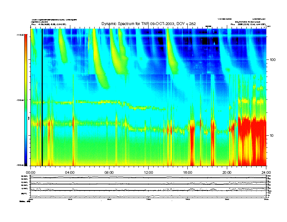The width and height of the screenshot is (287, 222).
Task: Click the -135.00 color bar label
Action: pos(20,100)
